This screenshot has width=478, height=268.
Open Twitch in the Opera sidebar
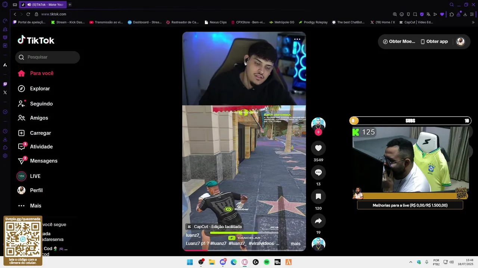(5, 84)
